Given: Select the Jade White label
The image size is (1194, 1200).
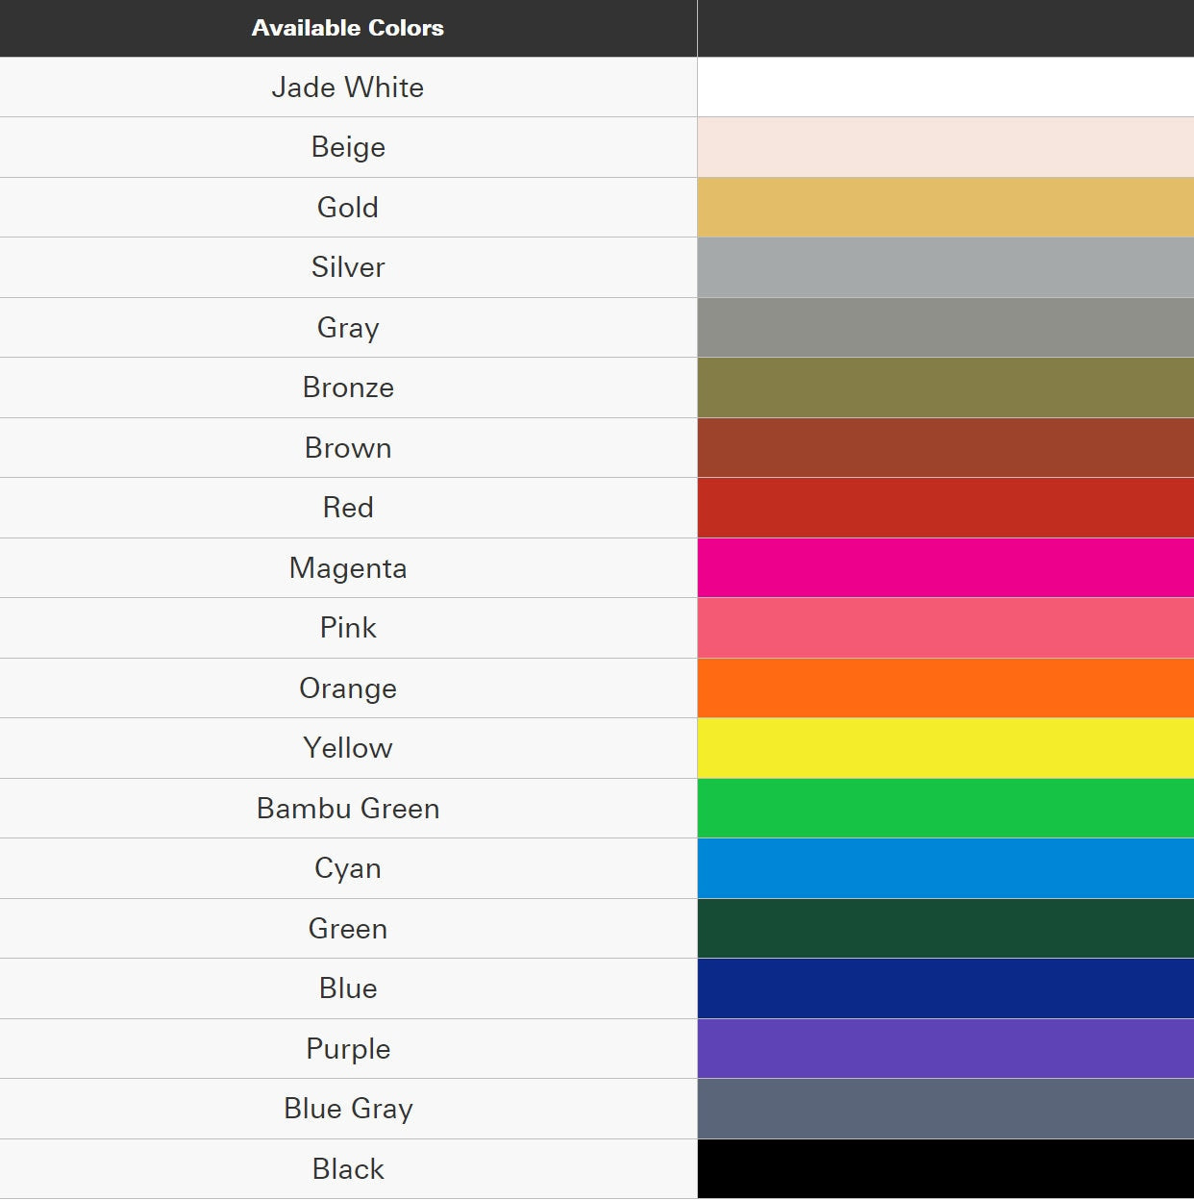Looking at the screenshot, I should click(x=348, y=87).
